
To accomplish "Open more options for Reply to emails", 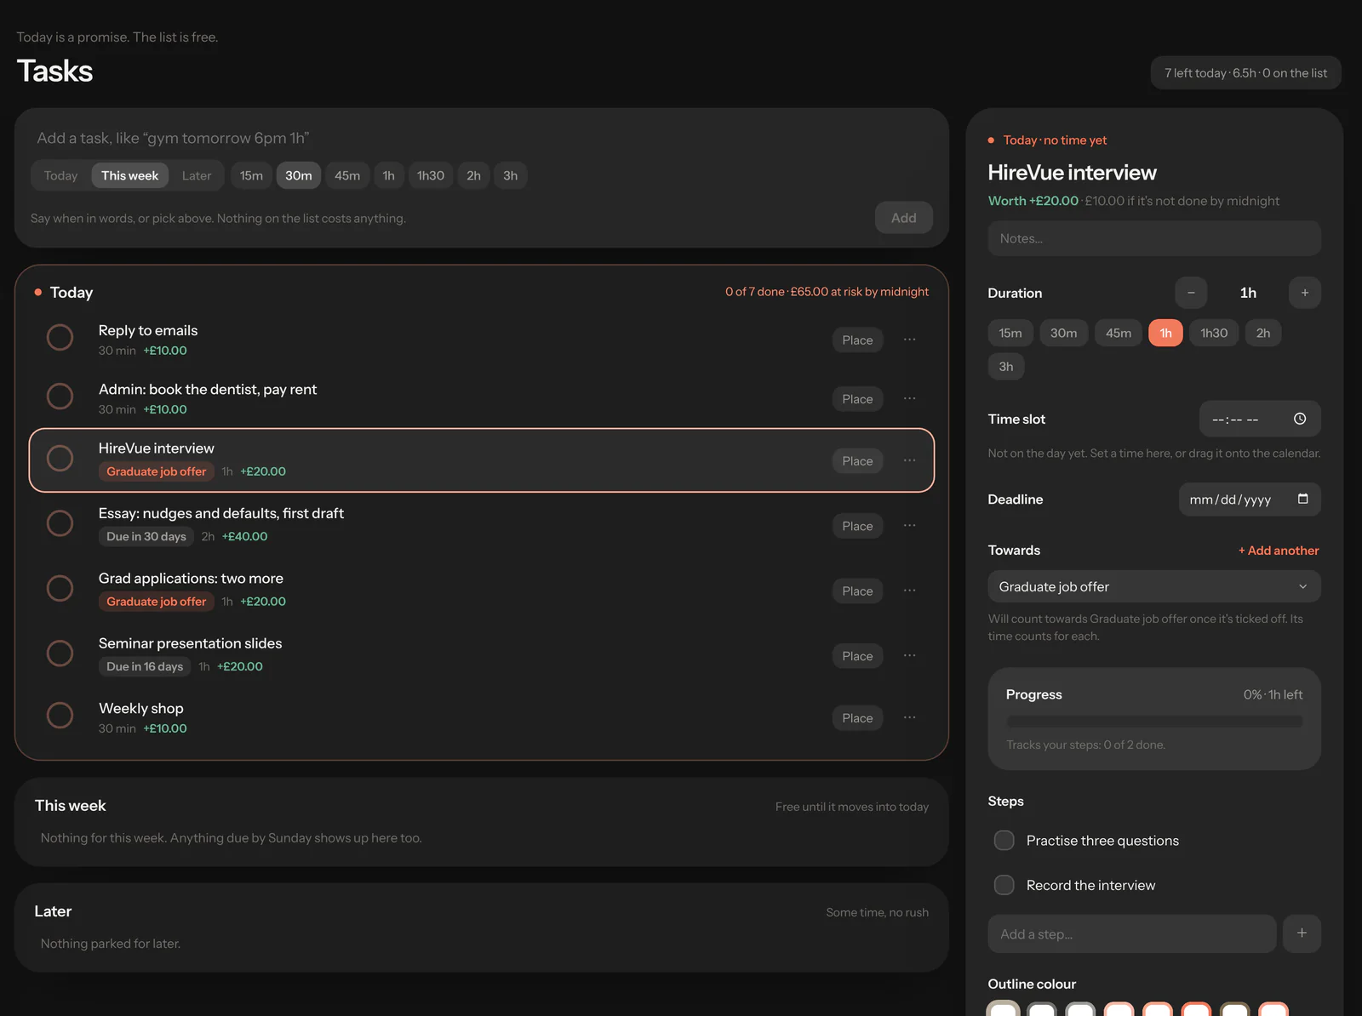I will click(x=909, y=340).
